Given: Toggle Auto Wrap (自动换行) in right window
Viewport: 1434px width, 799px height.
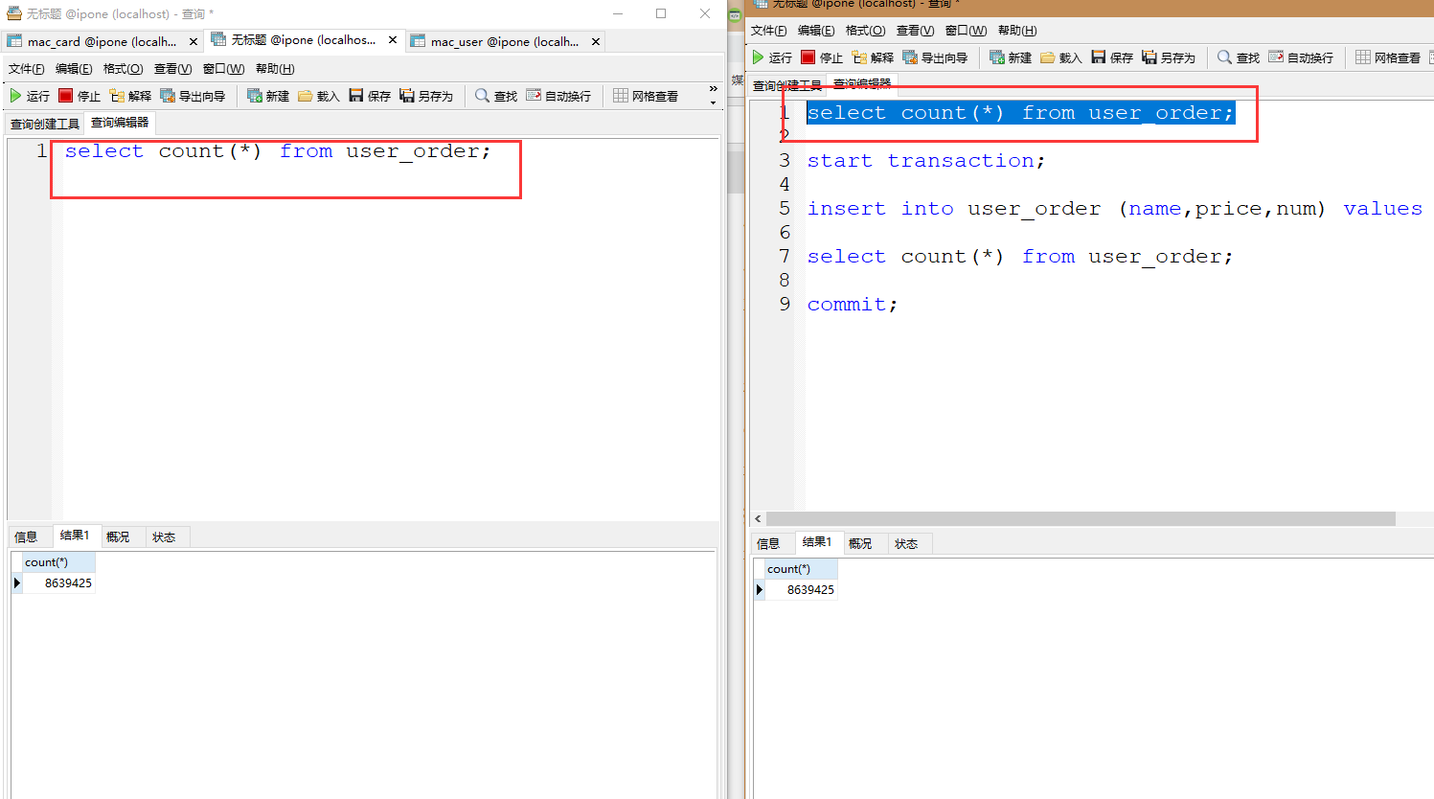Looking at the screenshot, I should (x=1301, y=57).
